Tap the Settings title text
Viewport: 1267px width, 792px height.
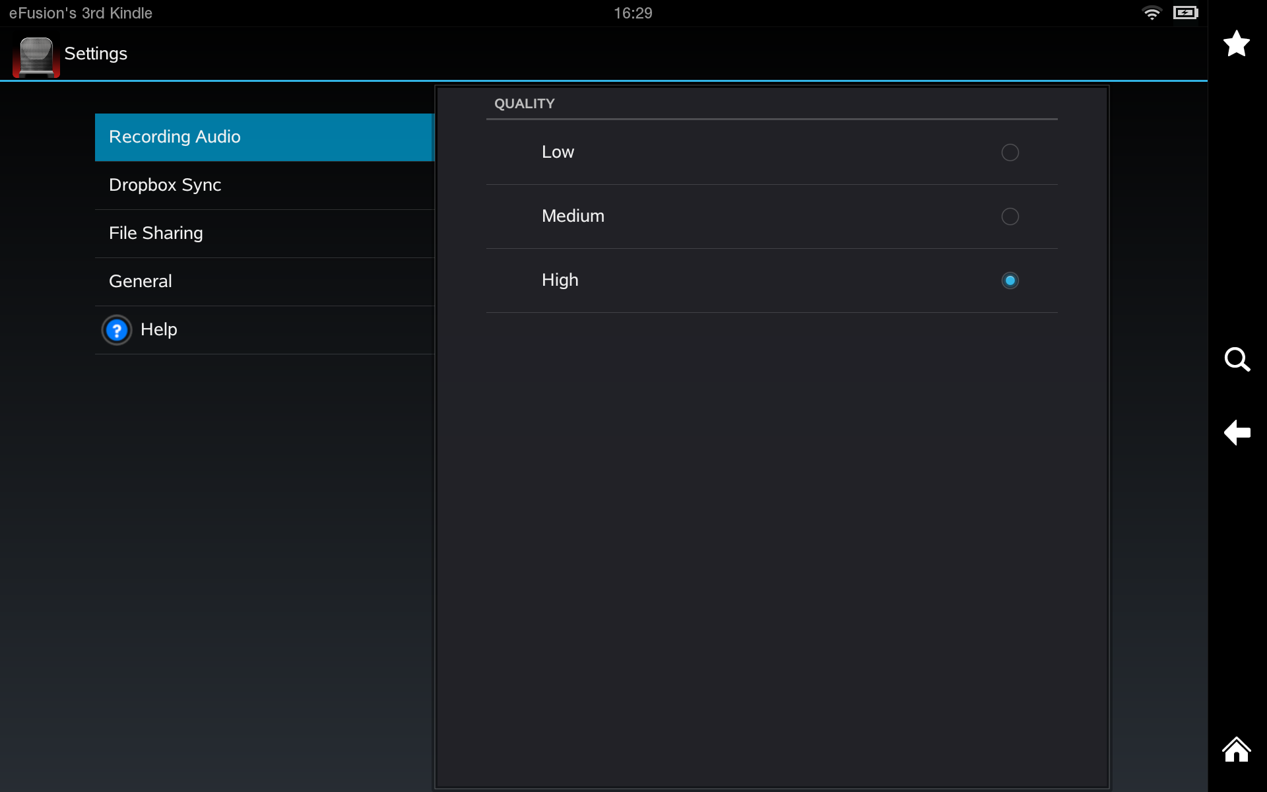pyautogui.click(x=96, y=53)
